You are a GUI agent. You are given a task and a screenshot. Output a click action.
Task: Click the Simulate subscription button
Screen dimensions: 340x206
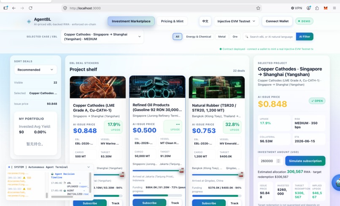click(305, 161)
